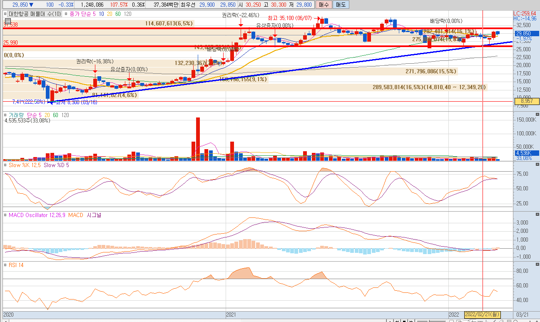The image size is (540, 322).
Task: Click the 114,607,613(6.5%) volume profile label
Action: (169, 23)
